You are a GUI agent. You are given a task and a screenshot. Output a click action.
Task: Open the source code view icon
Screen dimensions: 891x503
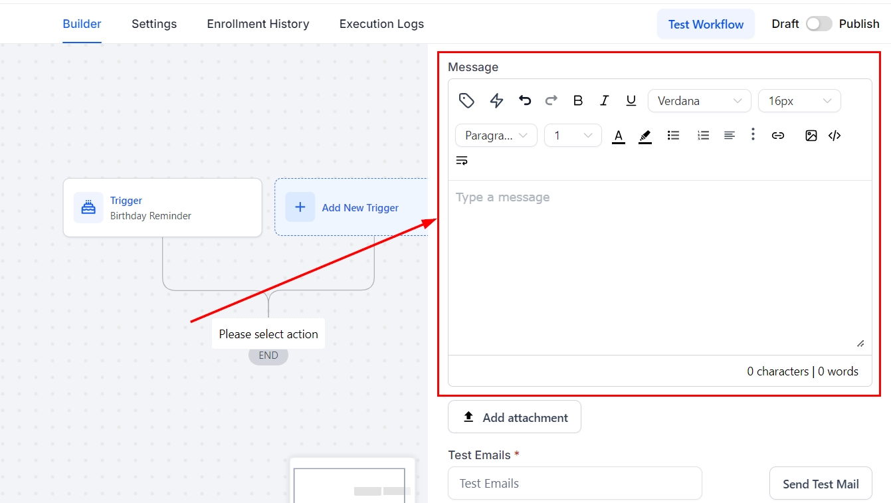click(835, 136)
